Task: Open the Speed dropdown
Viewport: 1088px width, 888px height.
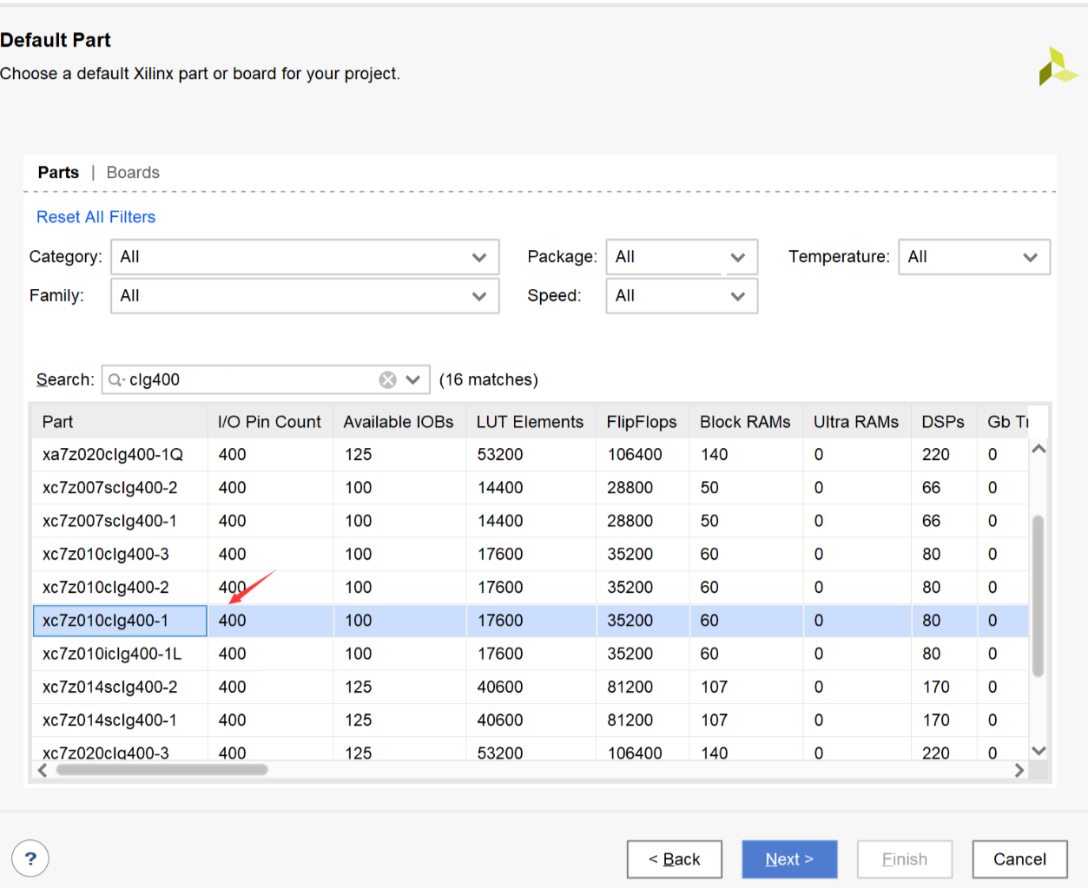Action: pos(682,296)
